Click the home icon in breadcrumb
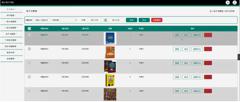This screenshot has height=102, width=240. point(211,11)
